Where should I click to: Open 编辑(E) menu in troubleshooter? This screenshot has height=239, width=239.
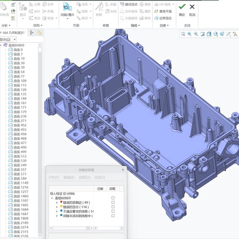[69, 177]
